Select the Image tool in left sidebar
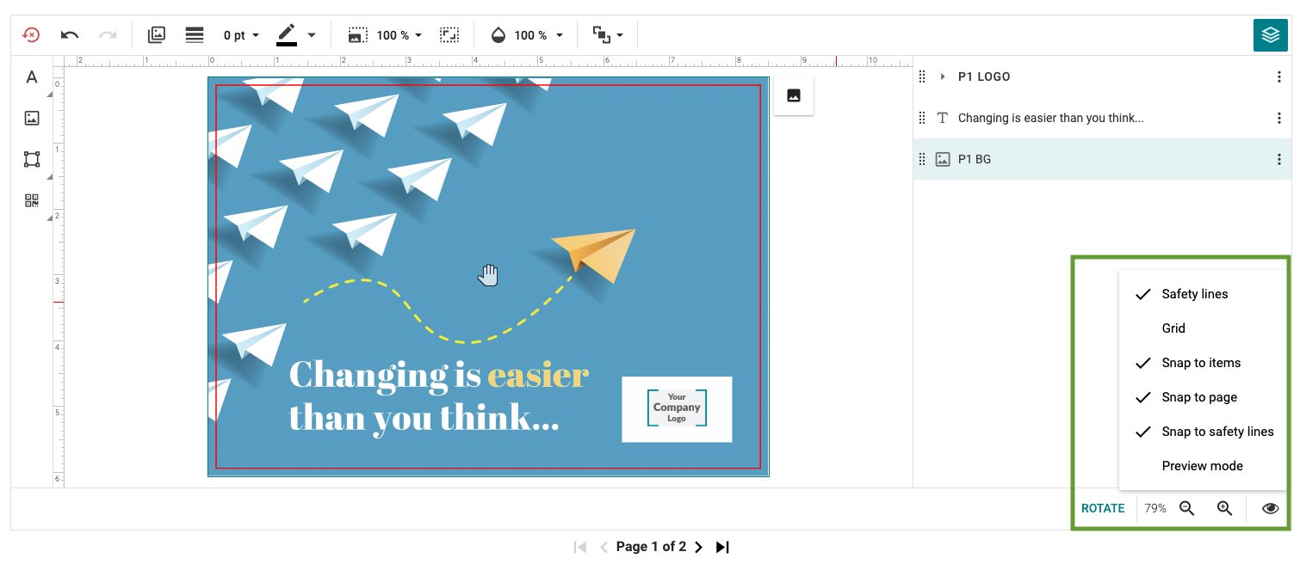Screen dimensions: 1300x564 32,119
